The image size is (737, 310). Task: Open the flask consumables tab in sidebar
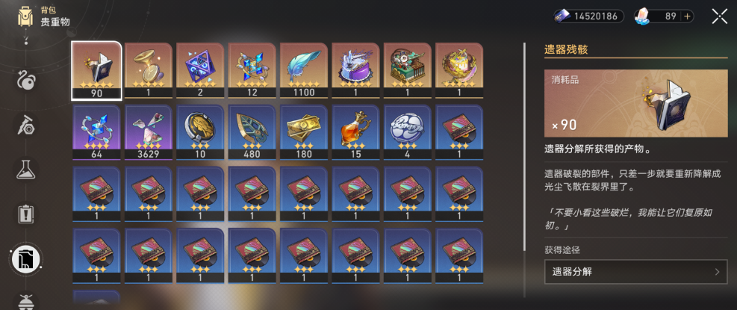(26, 170)
